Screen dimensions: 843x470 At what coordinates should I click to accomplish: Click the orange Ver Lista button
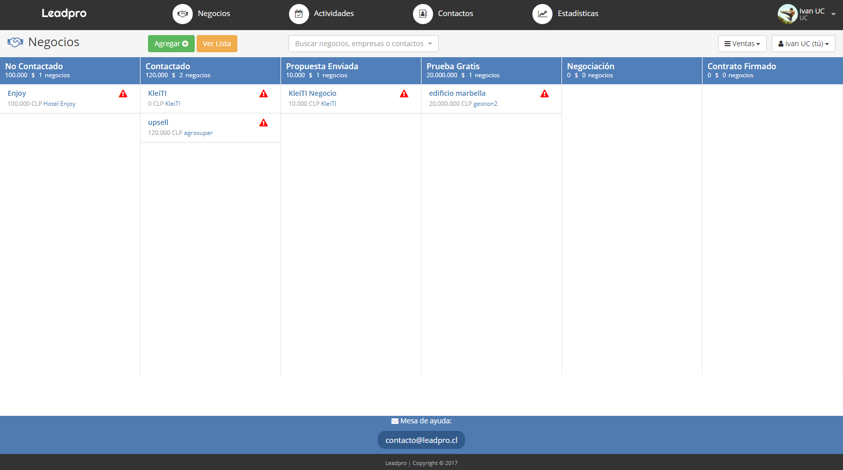click(x=217, y=44)
